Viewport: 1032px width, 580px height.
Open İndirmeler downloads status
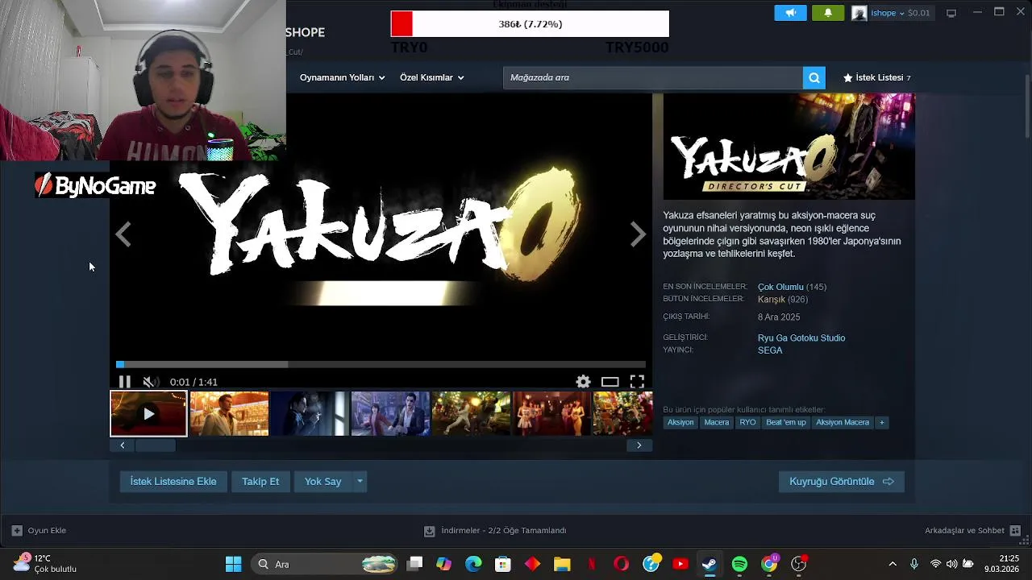click(495, 530)
